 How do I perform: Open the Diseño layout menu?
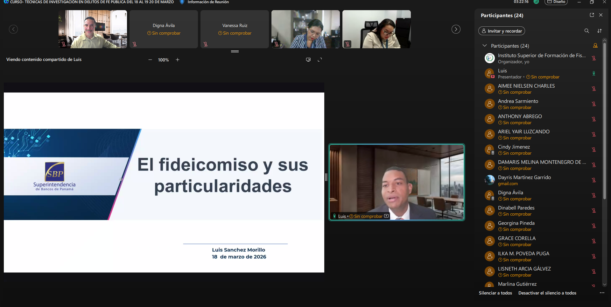556,2
